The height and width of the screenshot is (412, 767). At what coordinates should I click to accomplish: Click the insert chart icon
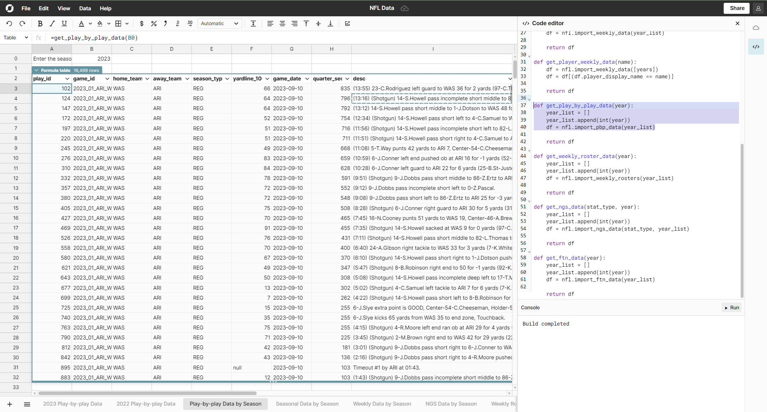click(x=347, y=23)
